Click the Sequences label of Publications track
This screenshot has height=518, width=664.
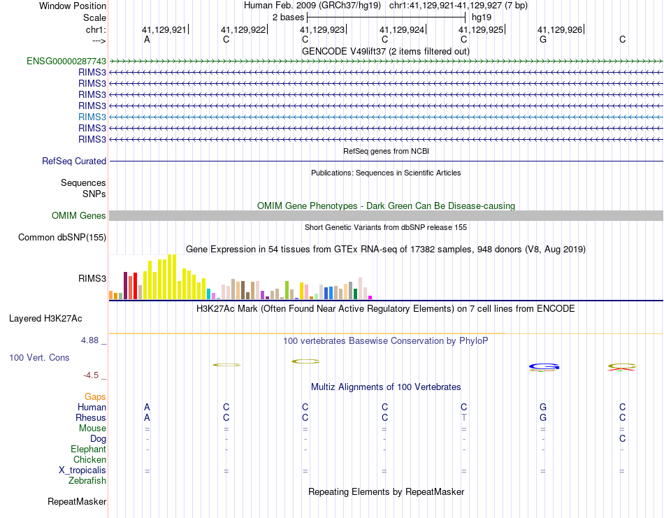click(x=83, y=182)
